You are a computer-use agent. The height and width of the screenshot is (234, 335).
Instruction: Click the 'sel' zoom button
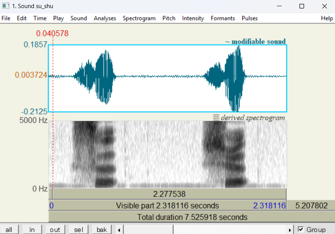click(78, 229)
